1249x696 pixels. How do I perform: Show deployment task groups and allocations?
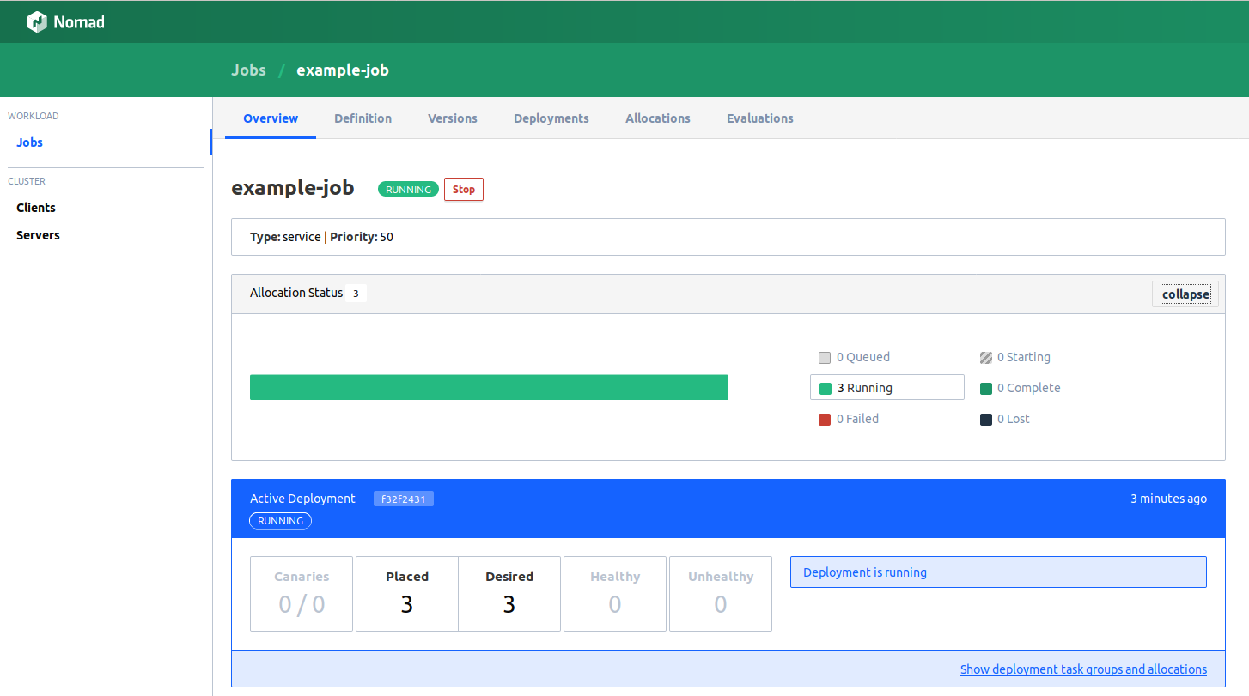1082,669
